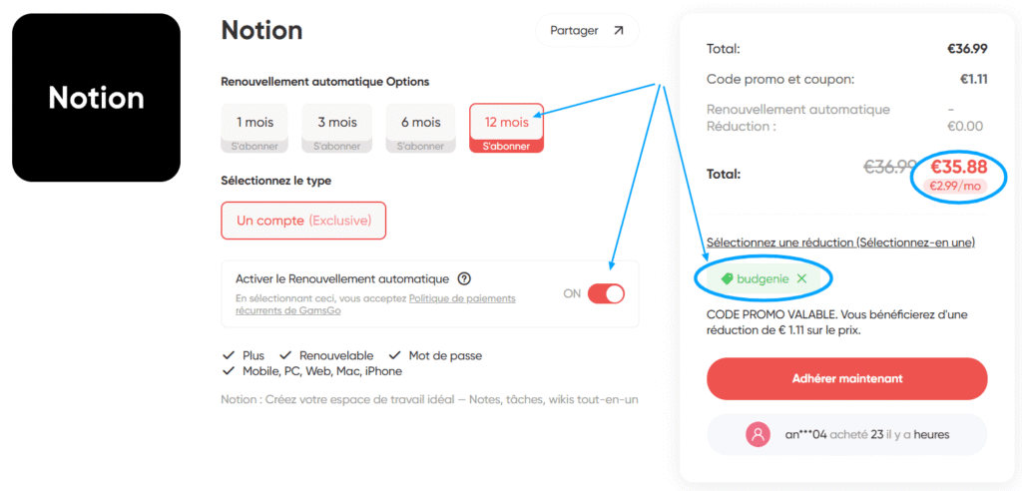Click the green coupon tag icon
The image size is (1022, 491).
click(727, 279)
